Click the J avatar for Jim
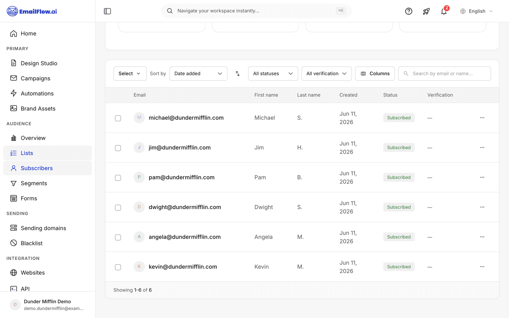The image size is (509, 318). [x=139, y=147]
